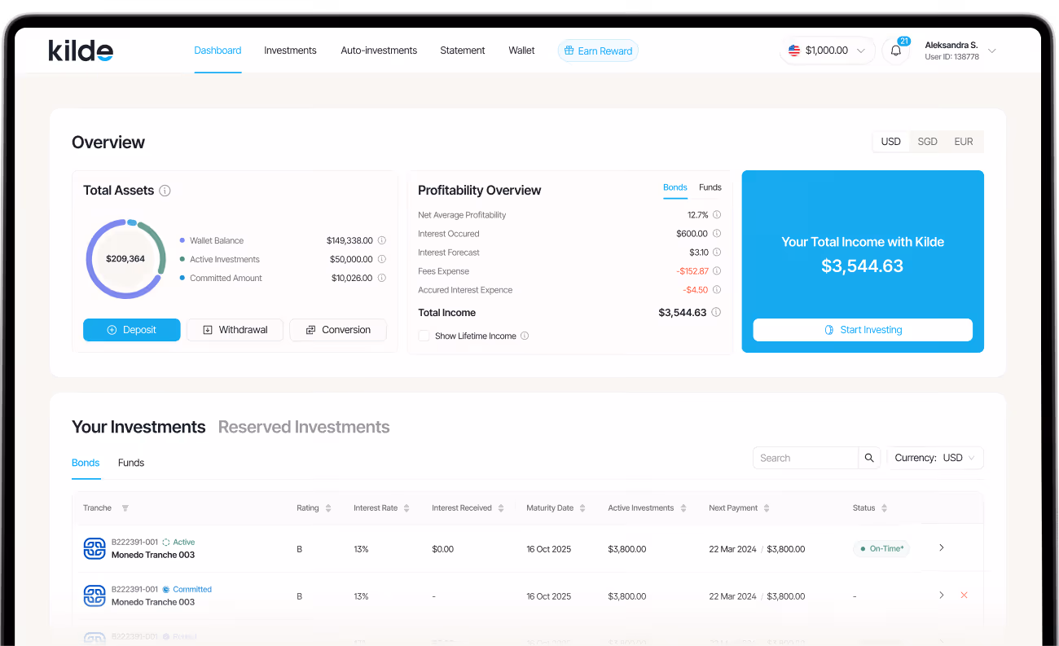
Task: Switch overview currency to SGD
Action: tap(928, 142)
